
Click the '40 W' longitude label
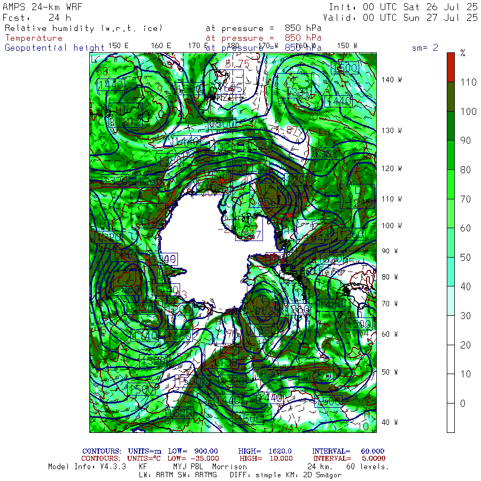click(390, 422)
